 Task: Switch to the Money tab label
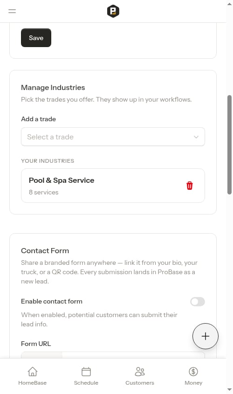point(193,383)
